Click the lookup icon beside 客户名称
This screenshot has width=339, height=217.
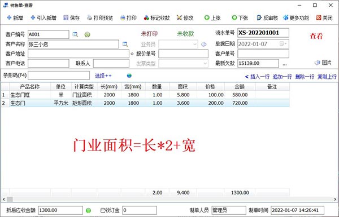125,44
